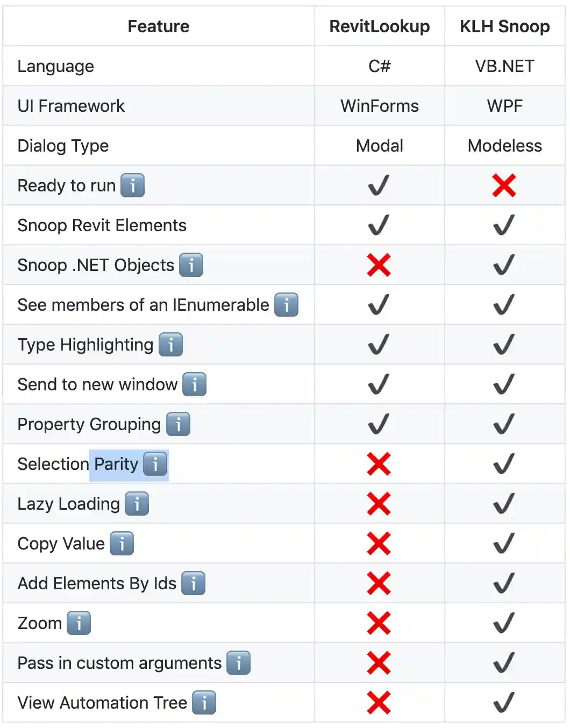Click the RevitLookup column header

click(379, 26)
